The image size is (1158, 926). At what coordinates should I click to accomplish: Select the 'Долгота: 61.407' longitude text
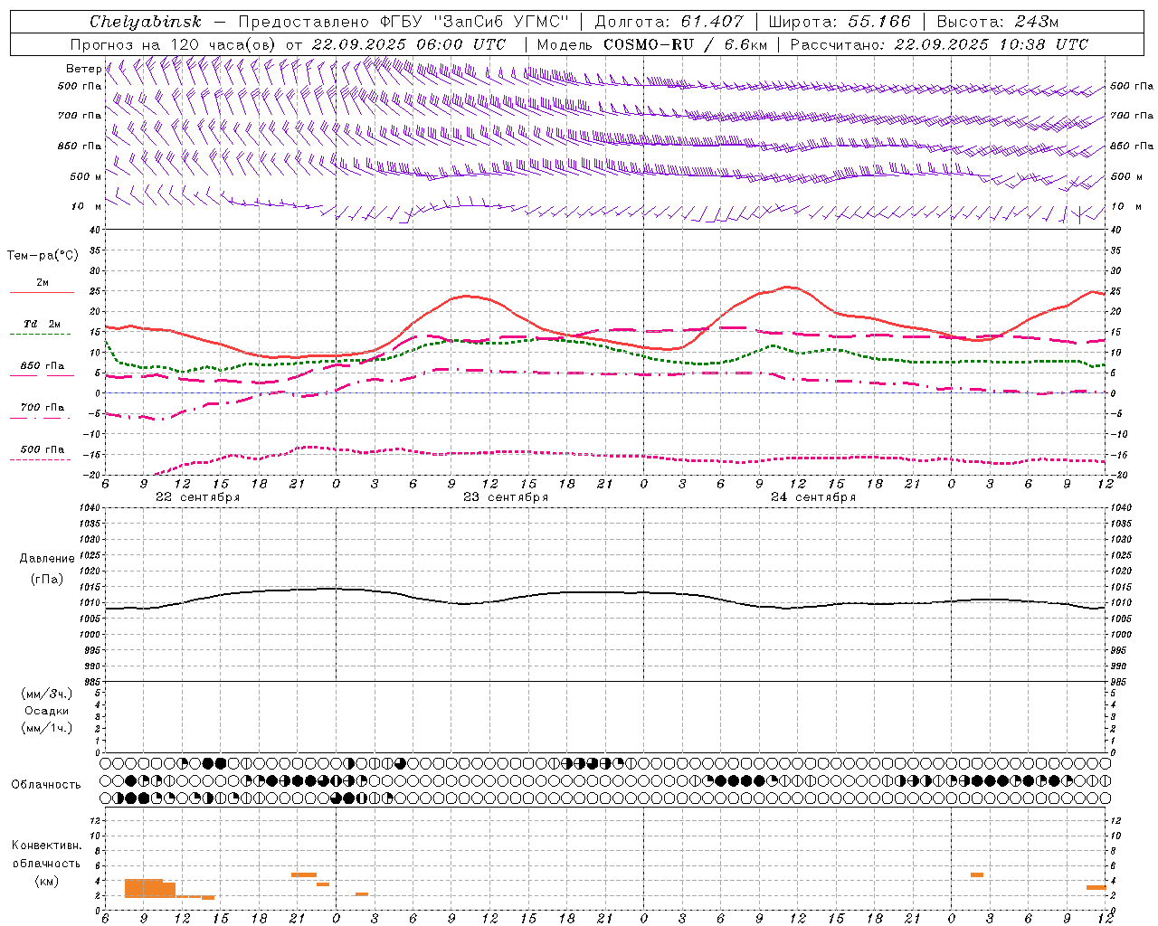coord(669,22)
